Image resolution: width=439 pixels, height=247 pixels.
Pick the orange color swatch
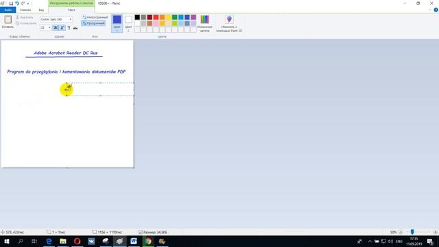tap(162, 17)
